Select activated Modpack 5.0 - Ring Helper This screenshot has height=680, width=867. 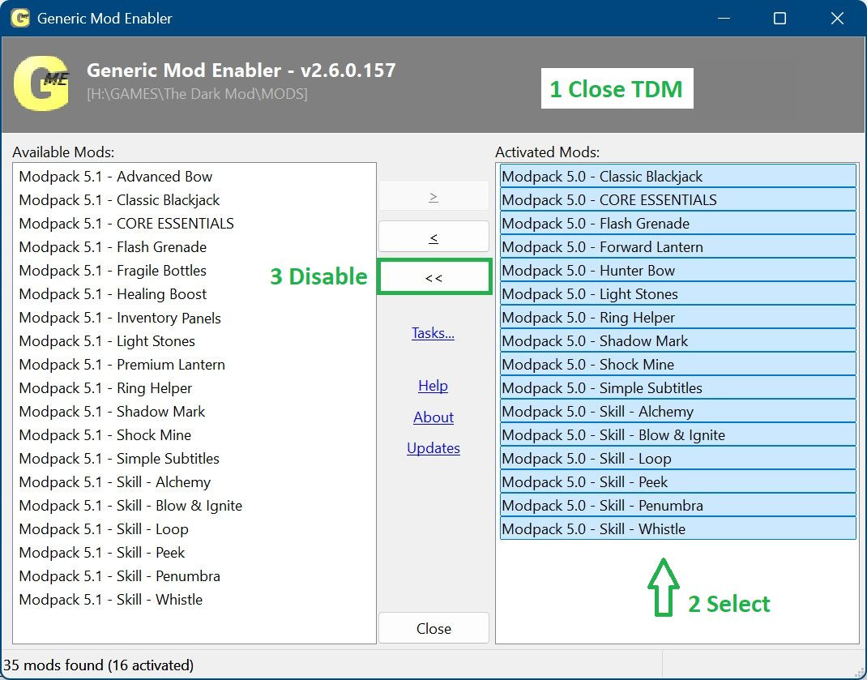678,318
